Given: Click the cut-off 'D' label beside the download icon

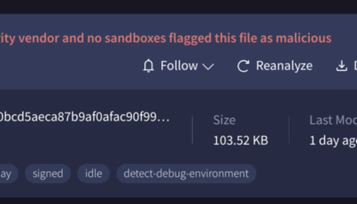Looking at the screenshot, I should click(355, 66).
